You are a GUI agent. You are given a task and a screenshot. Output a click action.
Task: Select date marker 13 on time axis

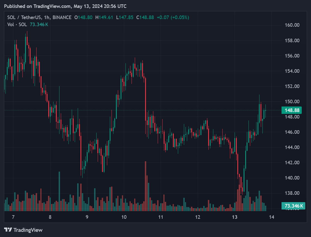tap(235, 217)
